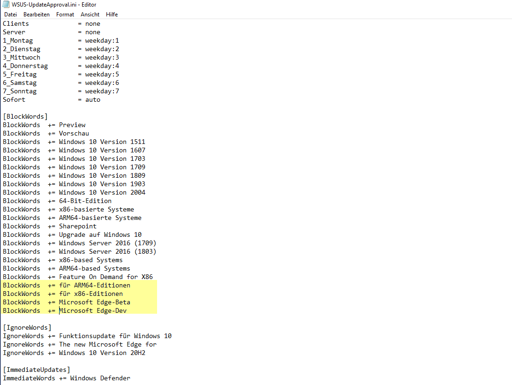512x385 pixels.
Task: Click 'Upgrade auf Windows 10'
Action: pos(100,235)
